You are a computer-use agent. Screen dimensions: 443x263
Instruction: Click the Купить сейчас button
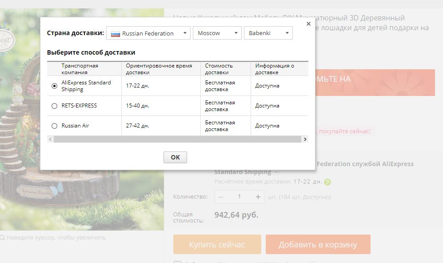(x=217, y=245)
